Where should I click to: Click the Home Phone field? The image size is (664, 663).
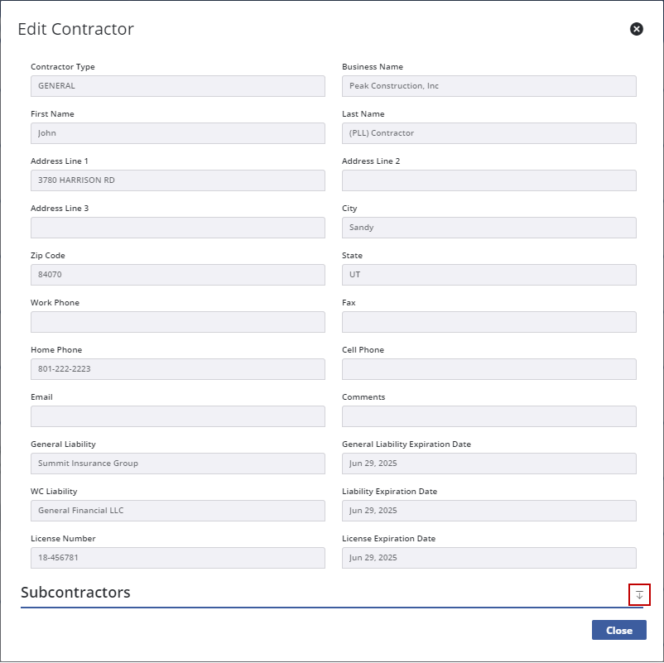(177, 369)
